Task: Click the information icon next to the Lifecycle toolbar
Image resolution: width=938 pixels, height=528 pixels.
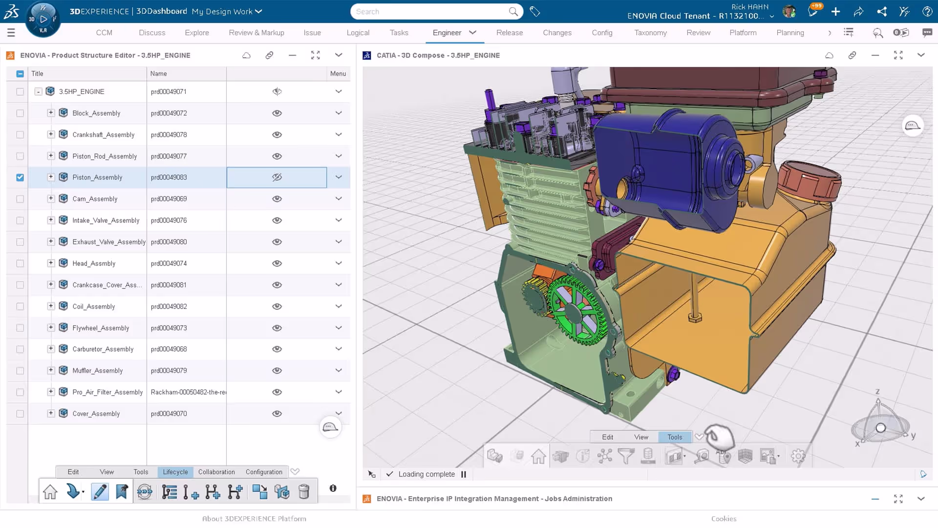Action: point(333,488)
